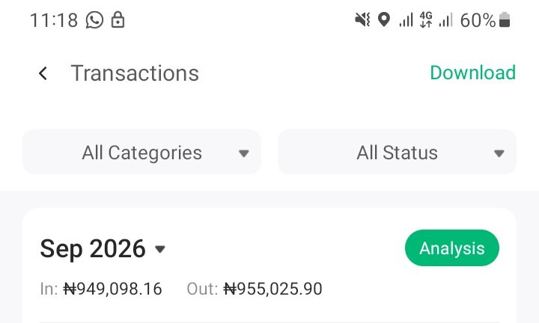
Task: Download the transaction statement
Action: [x=472, y=73]
